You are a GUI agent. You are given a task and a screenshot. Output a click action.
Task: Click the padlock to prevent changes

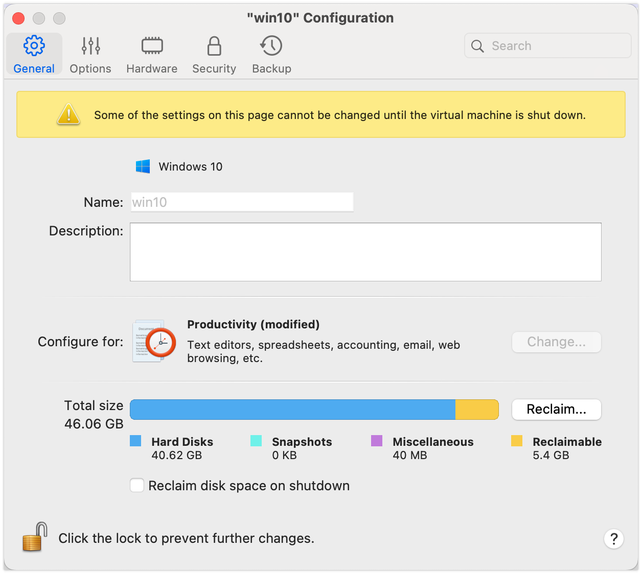(x=35, y=537)
